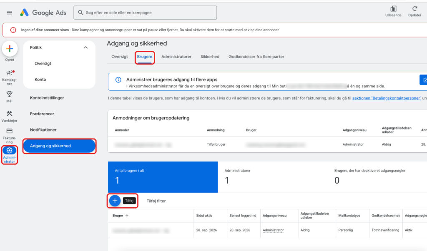Click the Senest logget ind column header
Image resolution: width=427 pixels, height=251 pixels.
tap(243, 216)
